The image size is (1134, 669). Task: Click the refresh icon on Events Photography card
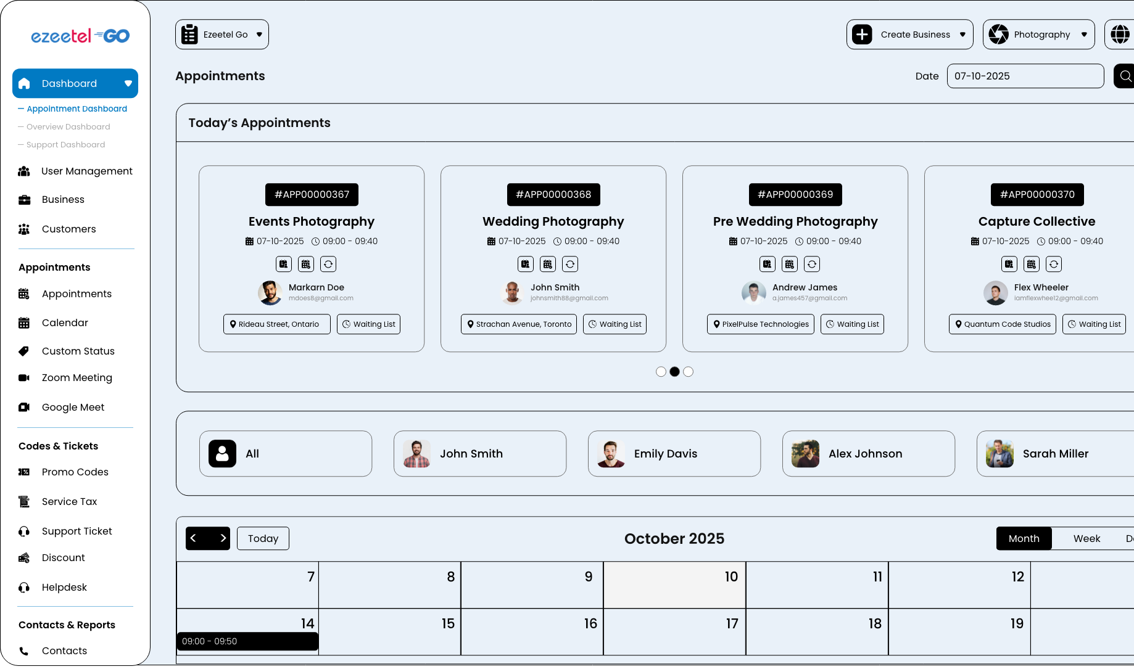click(328, 264)
